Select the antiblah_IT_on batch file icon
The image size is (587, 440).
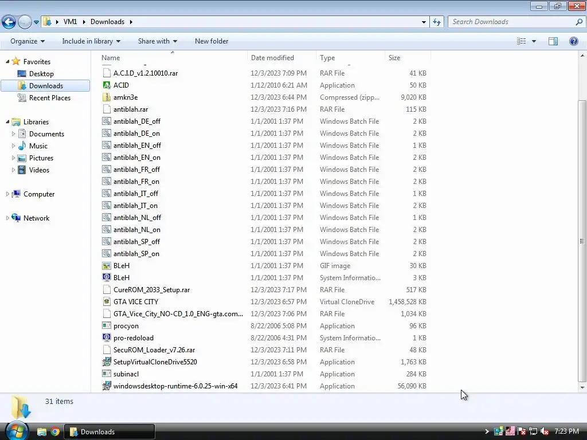tap(107, 206)
